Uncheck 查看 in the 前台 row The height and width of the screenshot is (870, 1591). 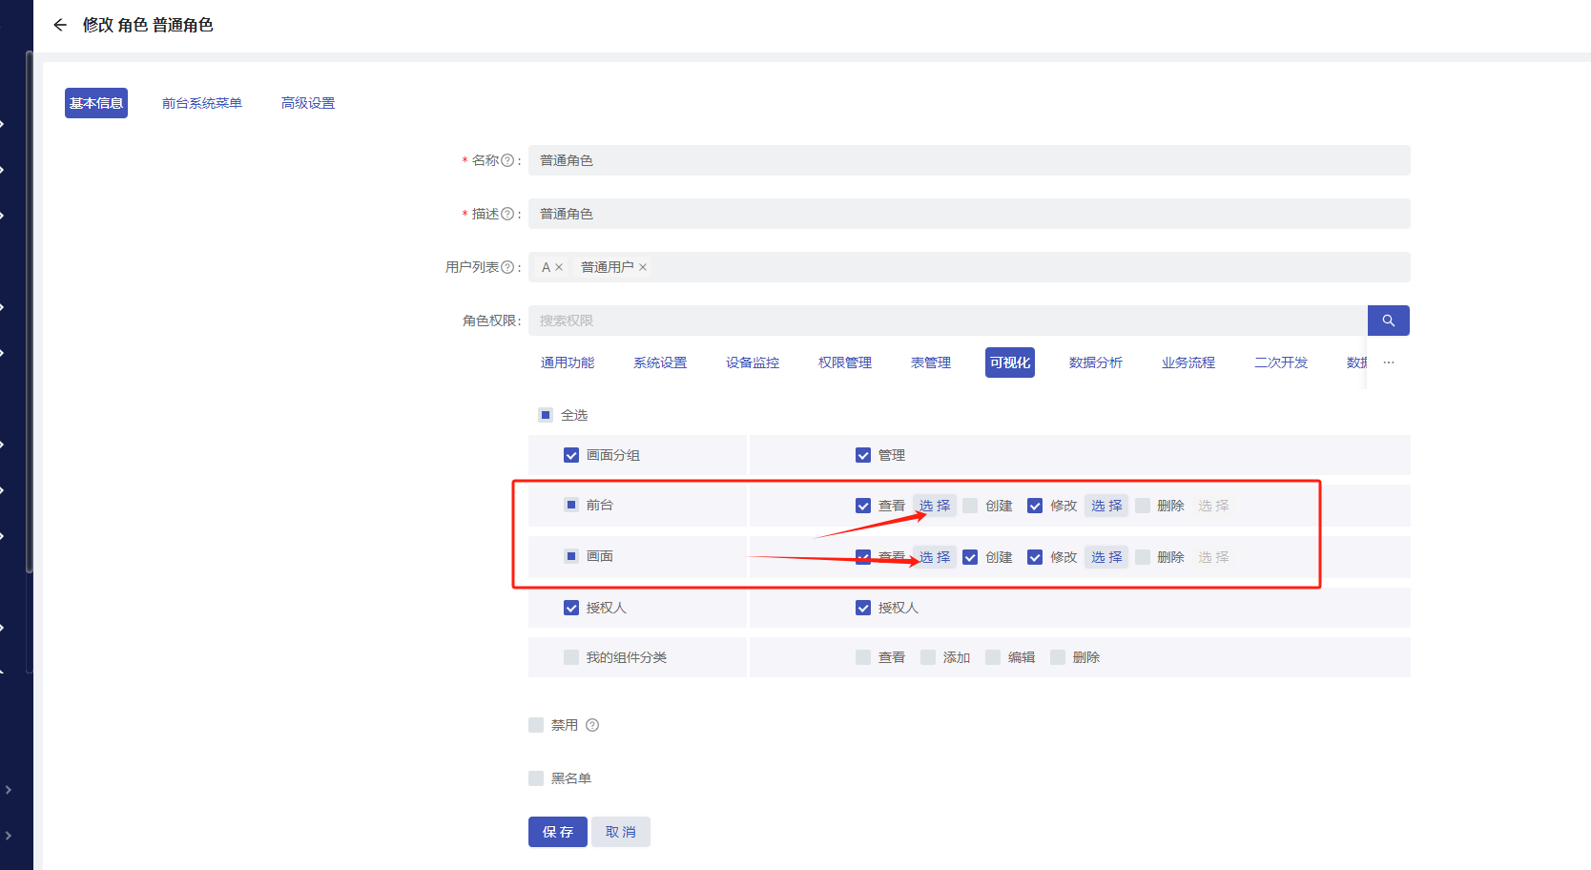tap(863, 506)
